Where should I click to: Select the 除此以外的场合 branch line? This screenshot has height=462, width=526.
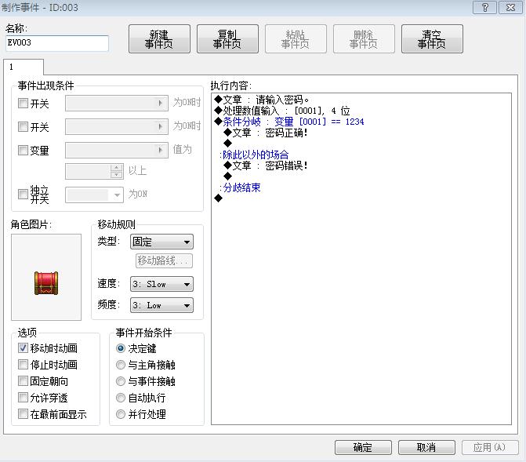click(254, 155)
